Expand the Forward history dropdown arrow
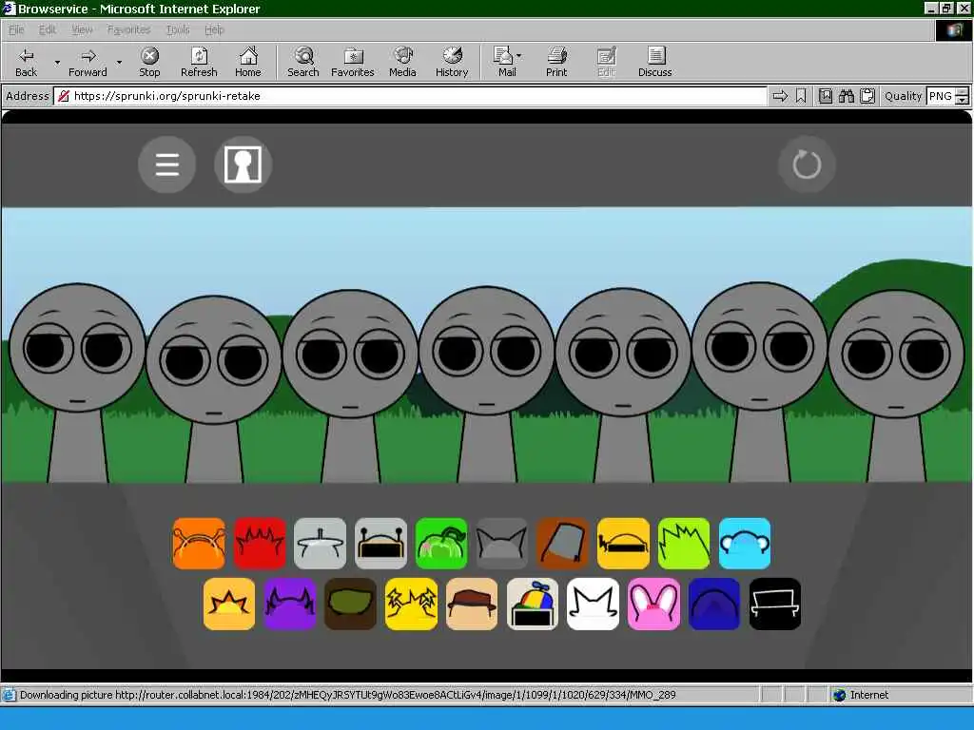Viewport: 974px width, 730px height. pyautogui.click(x=119, y=62)
